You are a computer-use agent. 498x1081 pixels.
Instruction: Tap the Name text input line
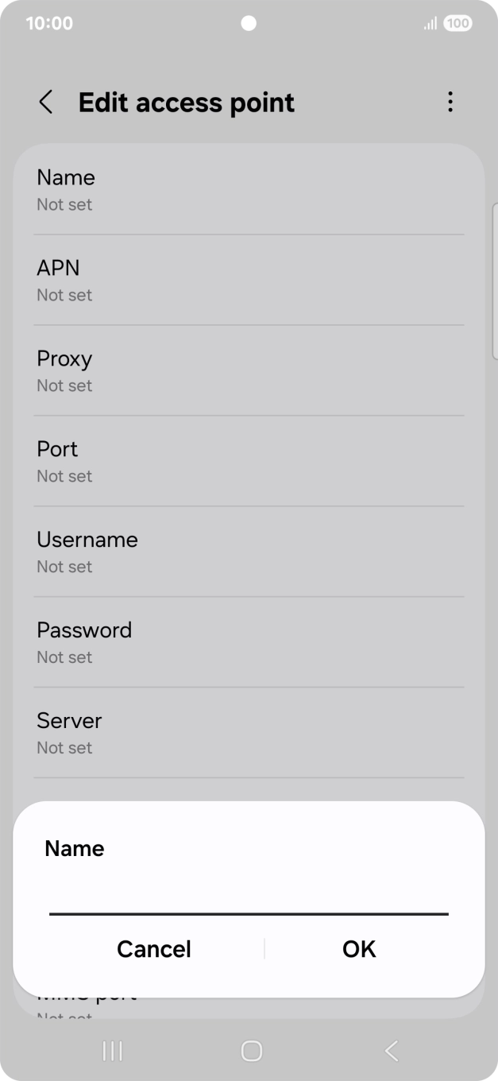click(249, 906)
